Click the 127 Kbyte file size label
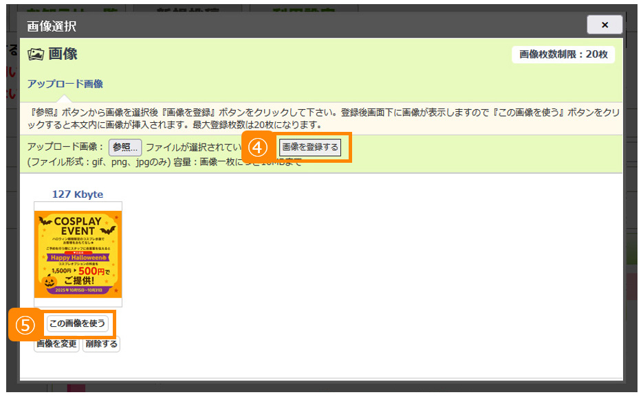 78,194
